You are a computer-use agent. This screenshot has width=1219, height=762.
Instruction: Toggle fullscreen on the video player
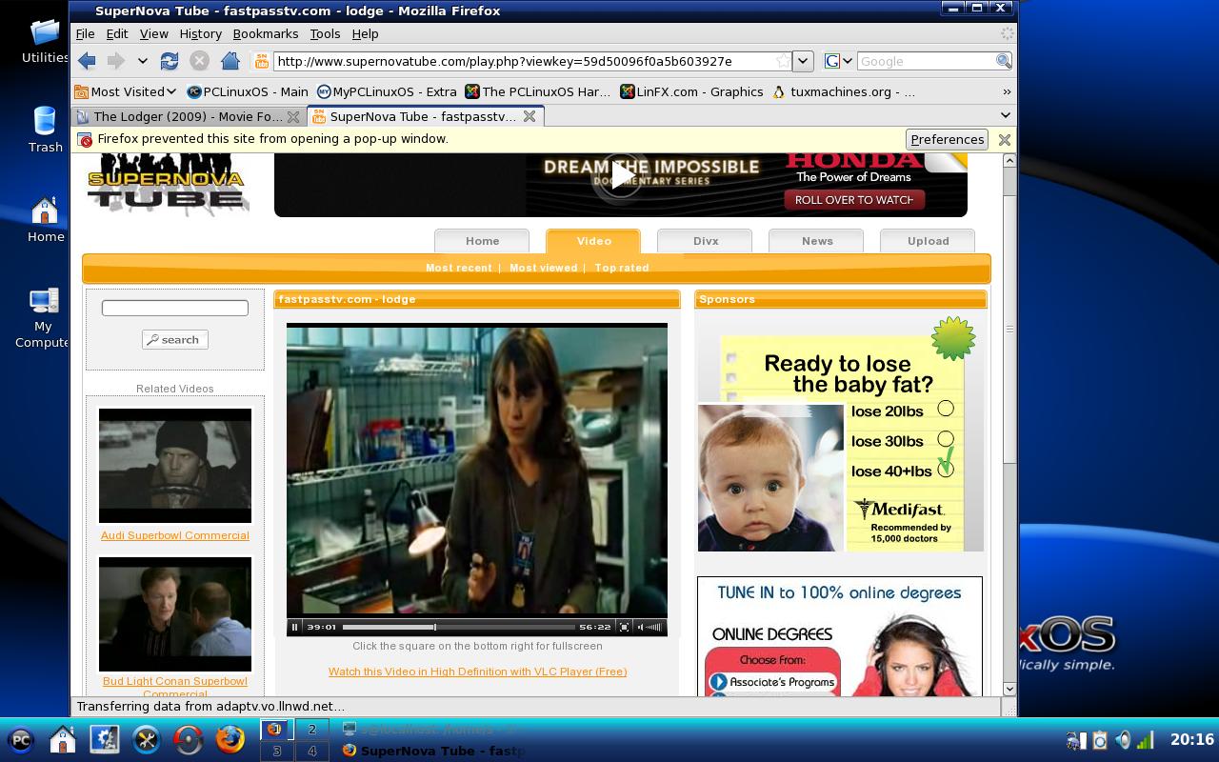click(x=624, y=627)
